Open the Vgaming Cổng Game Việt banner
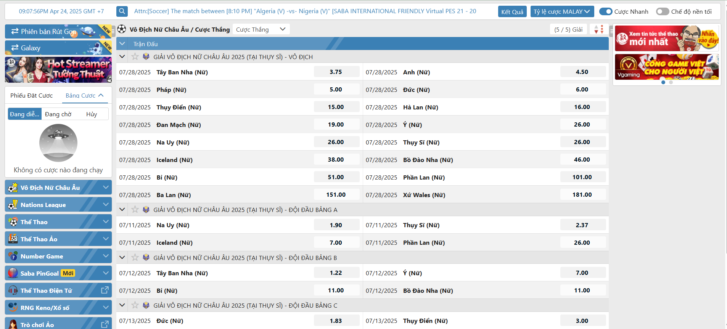 [667, 67]
